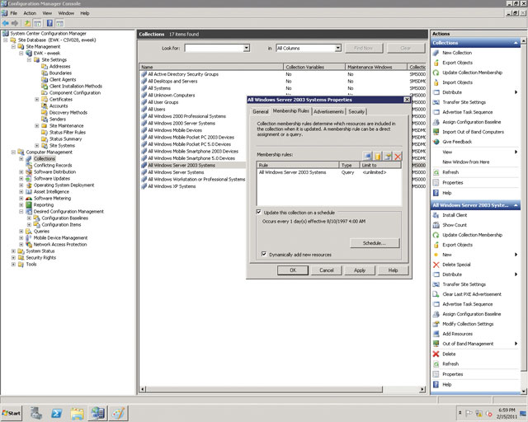Click the Show Count action icon
Image resolution: width=528 pixels, height=422 pixels.
436,225
